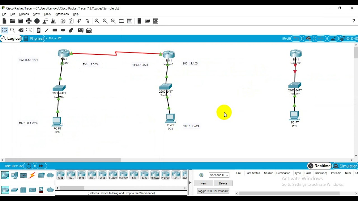Redo the last action
Viewport: 358px width, 201px height.
click(88, 21)
